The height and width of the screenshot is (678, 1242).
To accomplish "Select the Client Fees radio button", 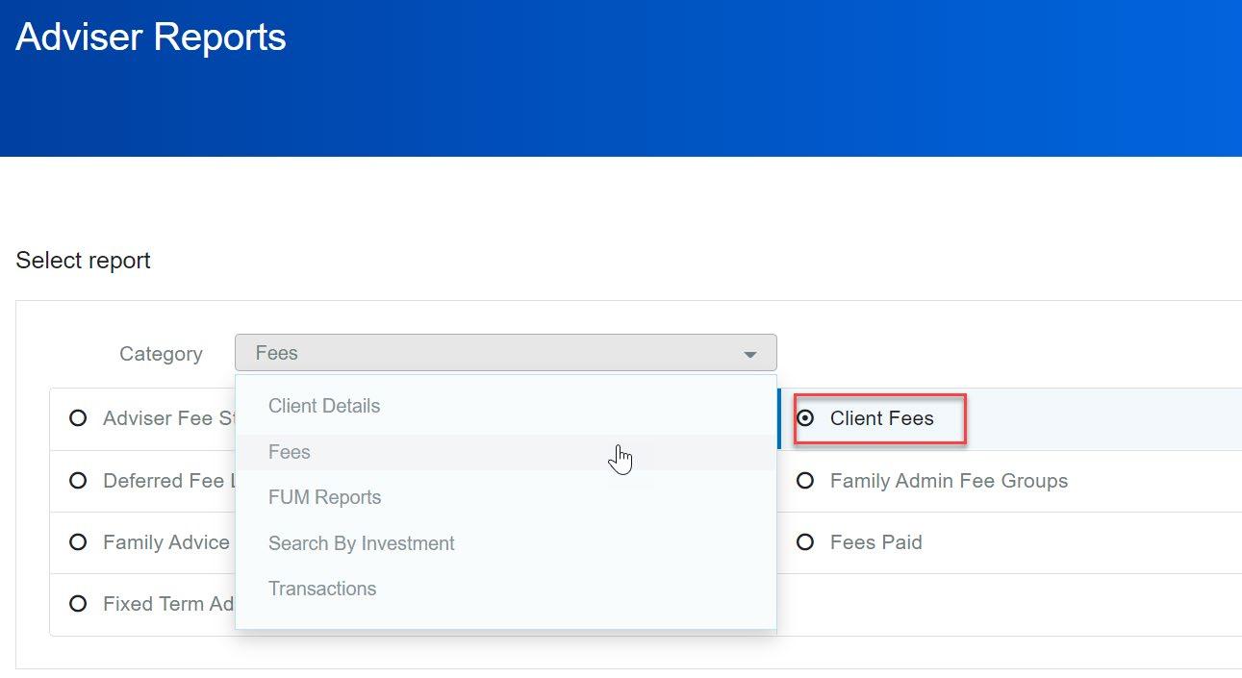I will pyautogui.click(x=806, y=418).
